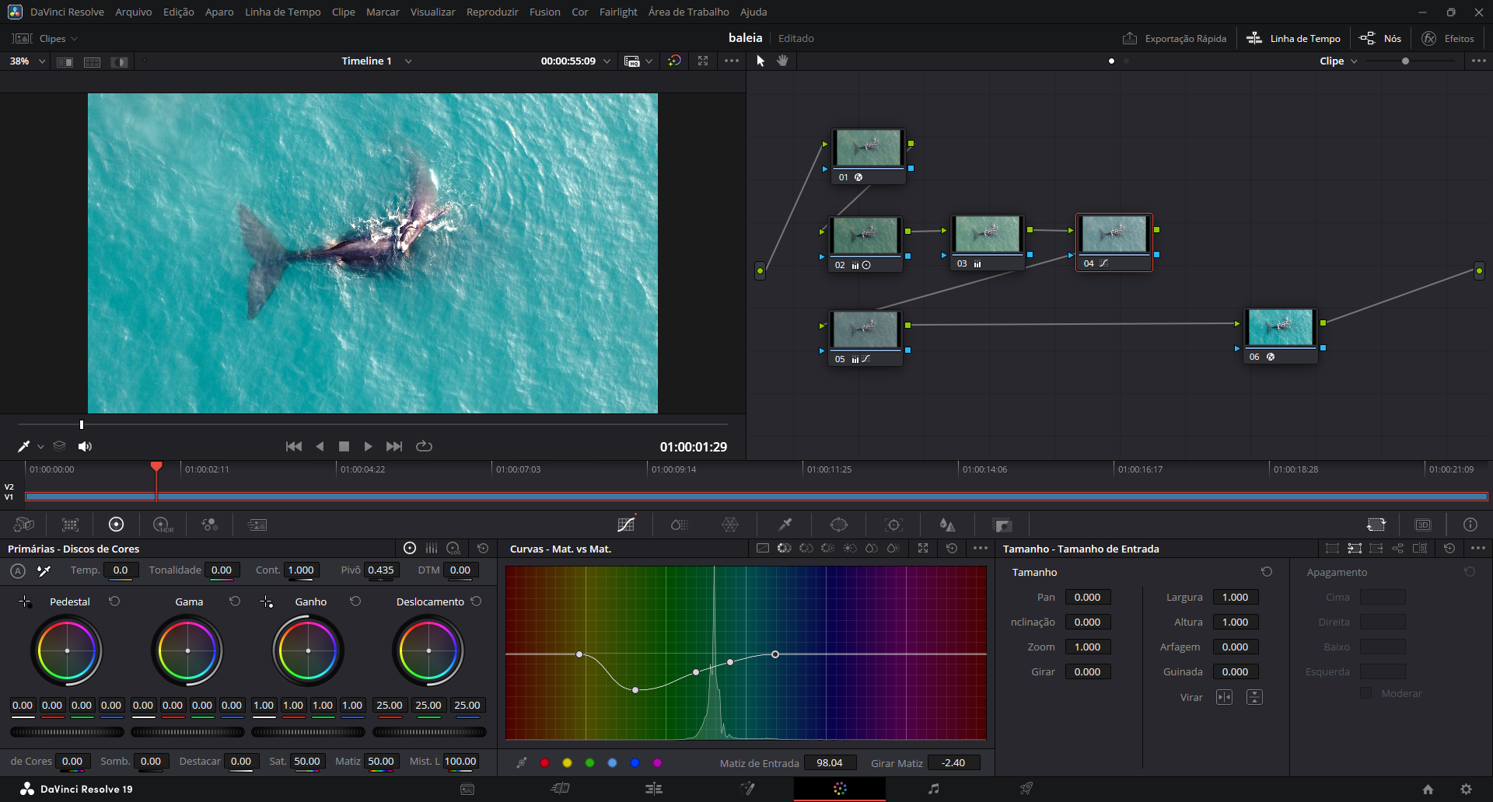Open the Reproduzir menu
Viewport: 1493px width, 802px height.
click(491, 12)
